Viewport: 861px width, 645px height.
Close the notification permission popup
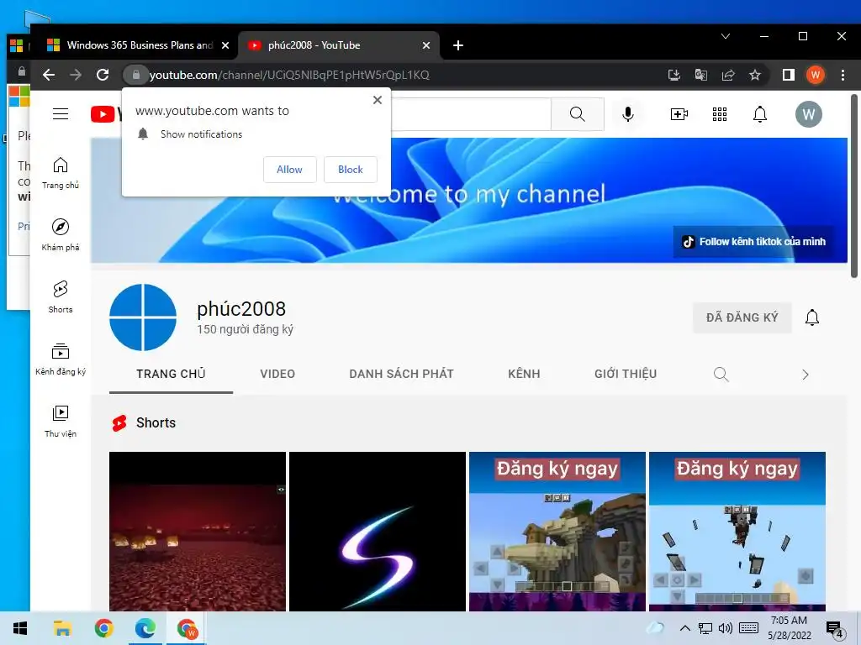[378, 100]
